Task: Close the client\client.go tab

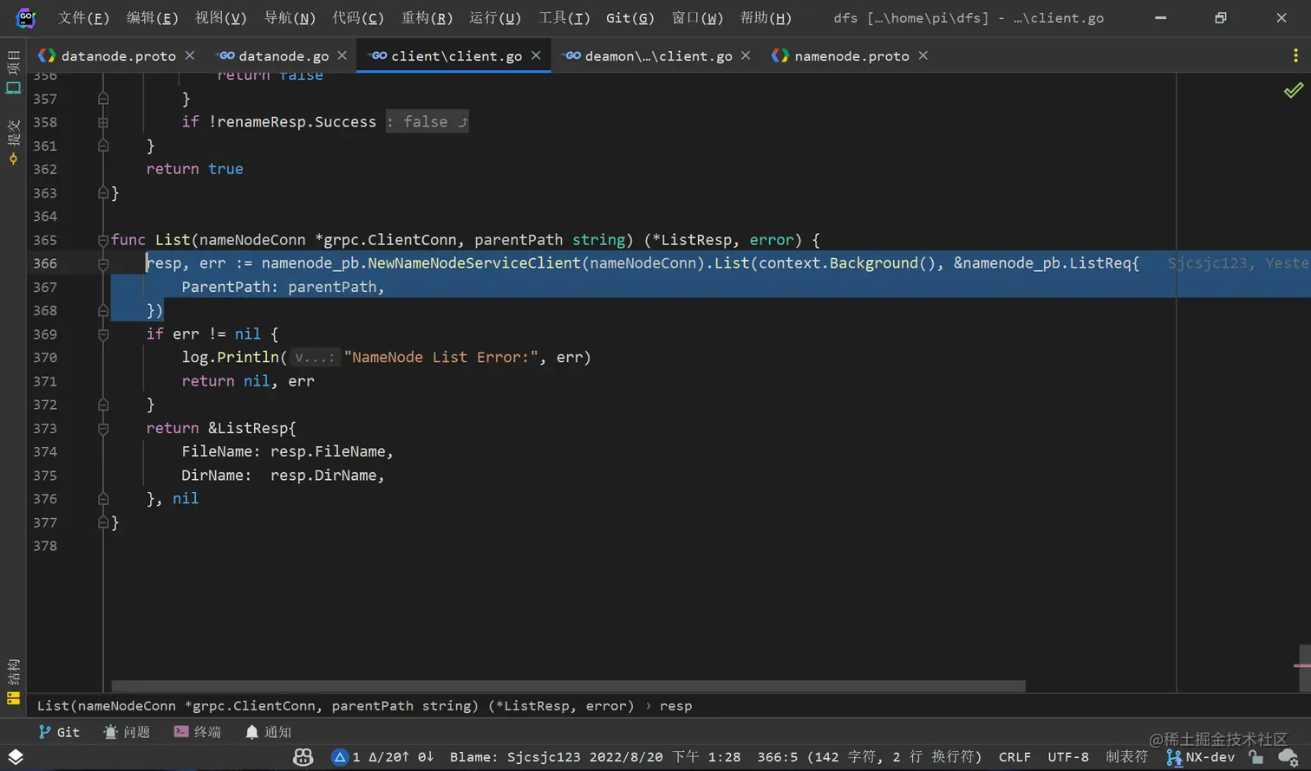Action: [x=536, y=55]
